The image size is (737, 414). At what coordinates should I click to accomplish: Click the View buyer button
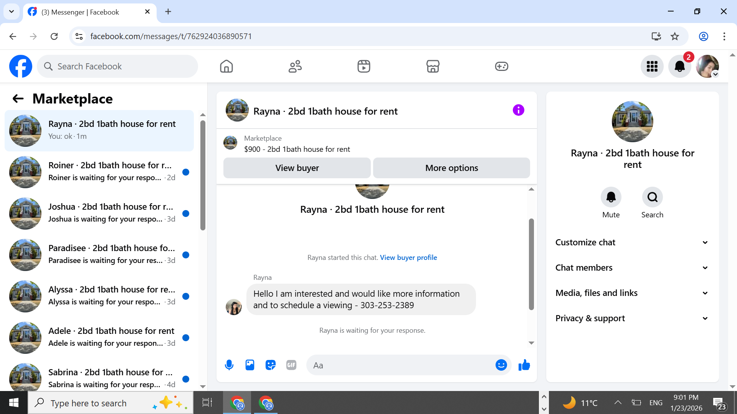coord(297,168)
